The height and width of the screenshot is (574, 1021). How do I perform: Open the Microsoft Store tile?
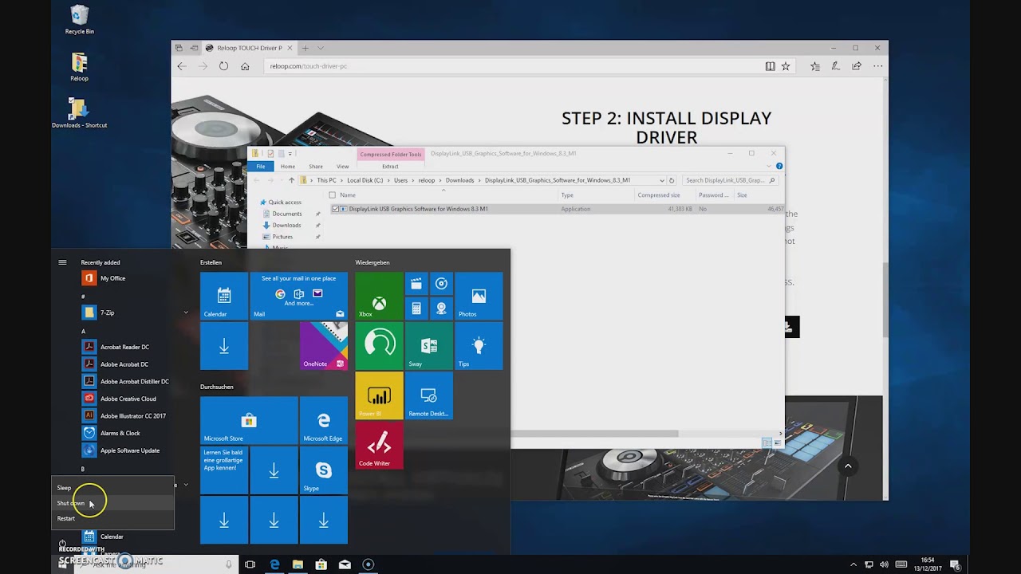(249, 421)
